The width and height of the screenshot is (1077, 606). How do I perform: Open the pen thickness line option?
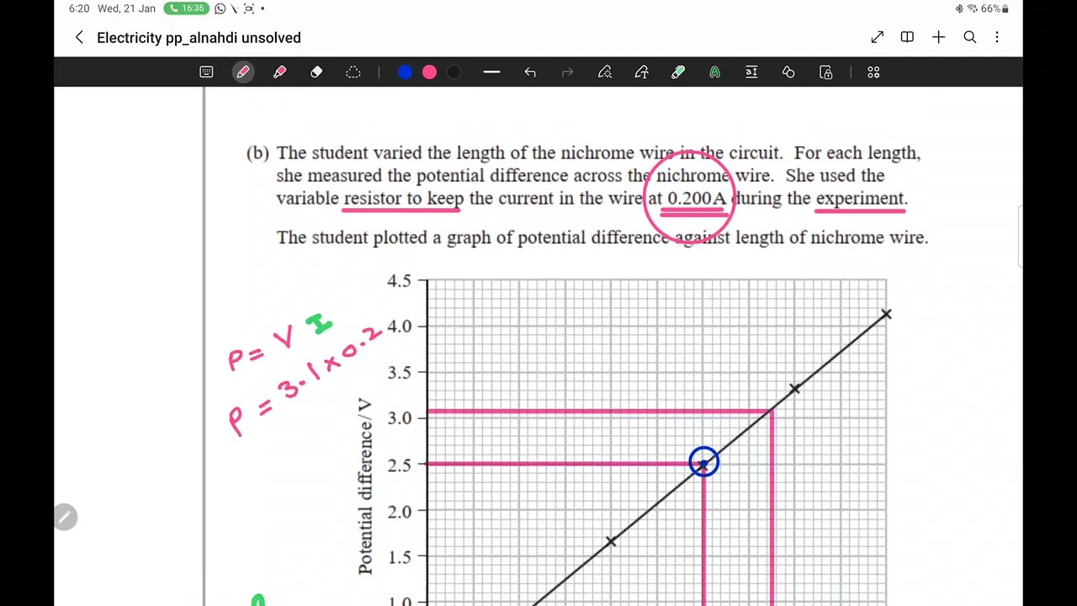click(491, 72)
